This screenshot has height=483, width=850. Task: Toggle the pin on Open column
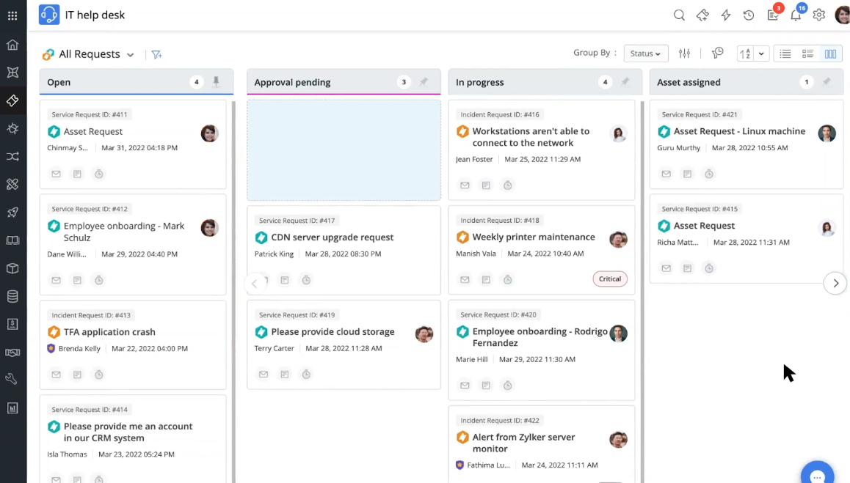click(217, 82)
